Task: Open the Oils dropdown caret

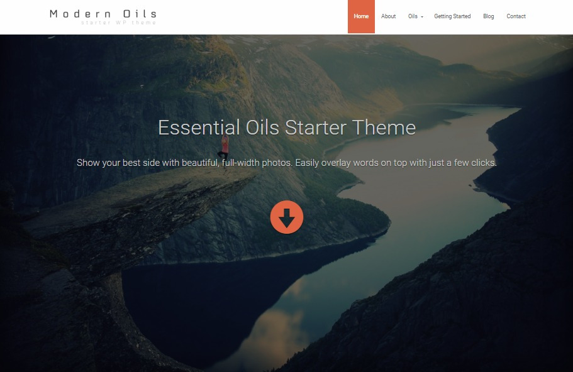Action: tap(422, 17)
